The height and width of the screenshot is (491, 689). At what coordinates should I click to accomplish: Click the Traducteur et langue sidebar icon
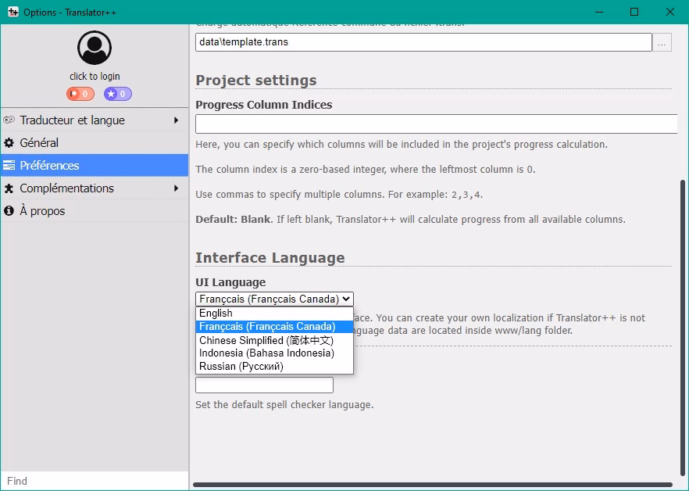(9, 120)
